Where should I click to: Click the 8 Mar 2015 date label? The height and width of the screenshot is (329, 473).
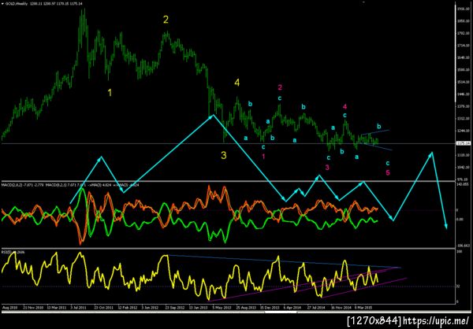coord(363,308)
